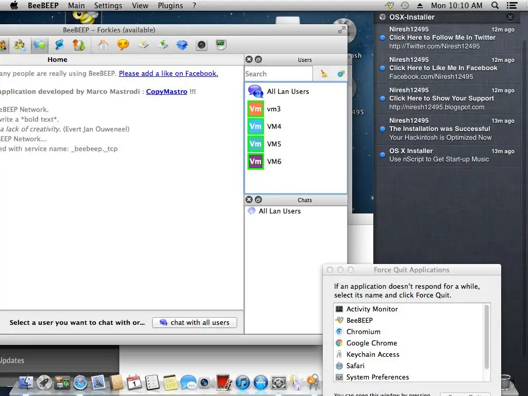
Task: Open All Lan Users chat in Chats
Action: coord(296,211)
